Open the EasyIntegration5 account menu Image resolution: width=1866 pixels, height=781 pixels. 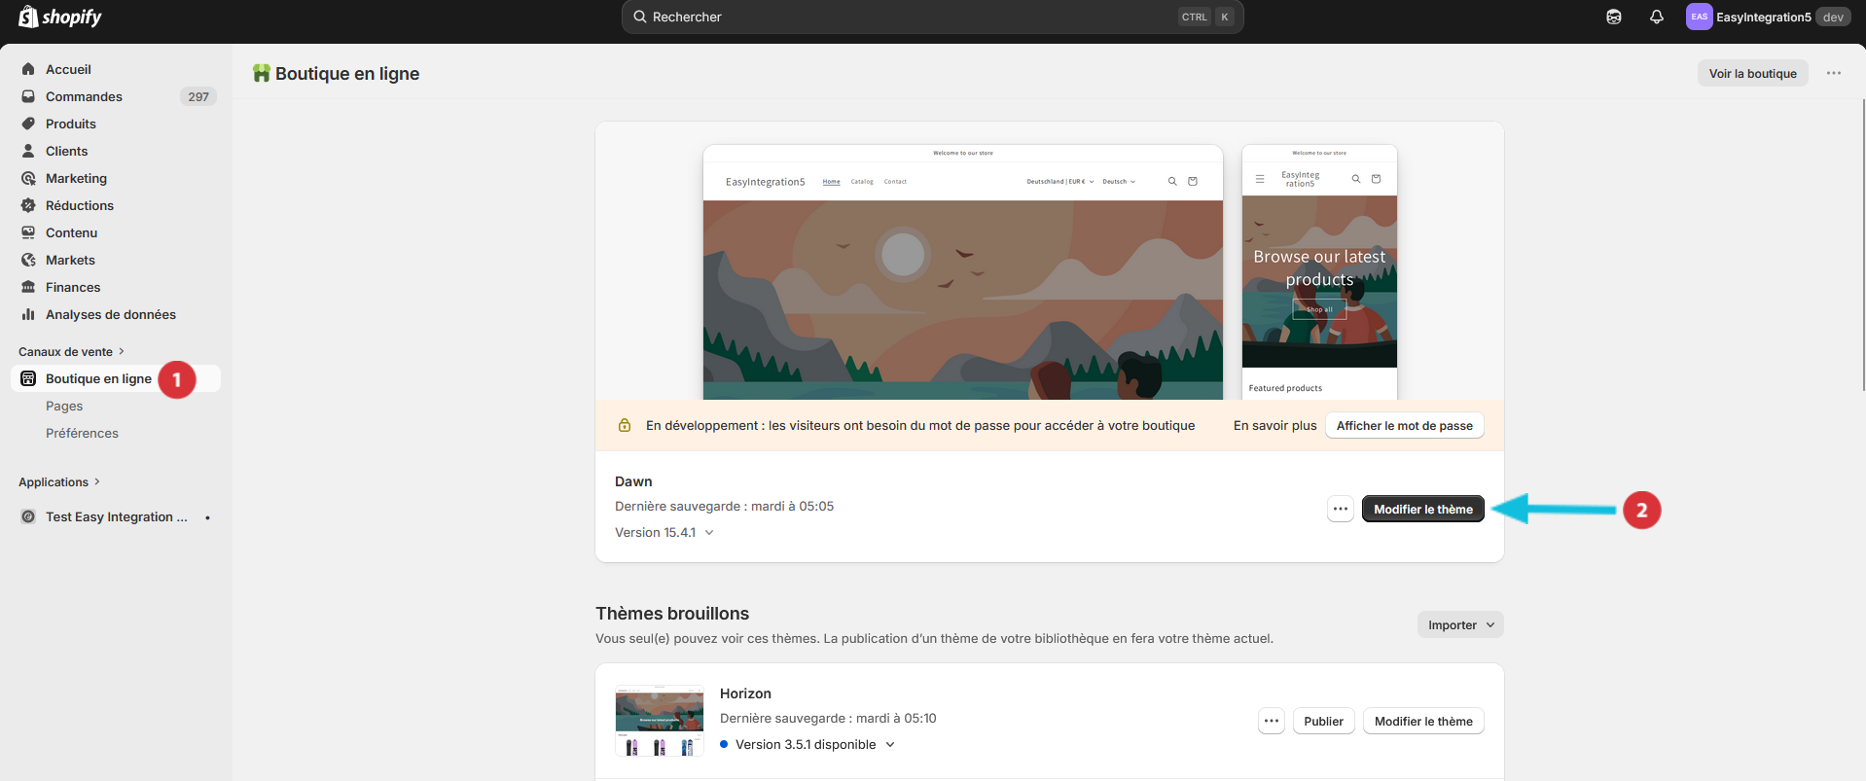(x=1768, y=17)
